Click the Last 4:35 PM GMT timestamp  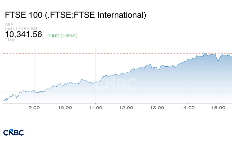[x=22, y=29]
